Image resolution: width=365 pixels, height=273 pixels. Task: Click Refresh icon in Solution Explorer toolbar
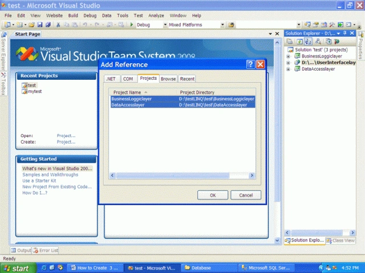point(299,42)
